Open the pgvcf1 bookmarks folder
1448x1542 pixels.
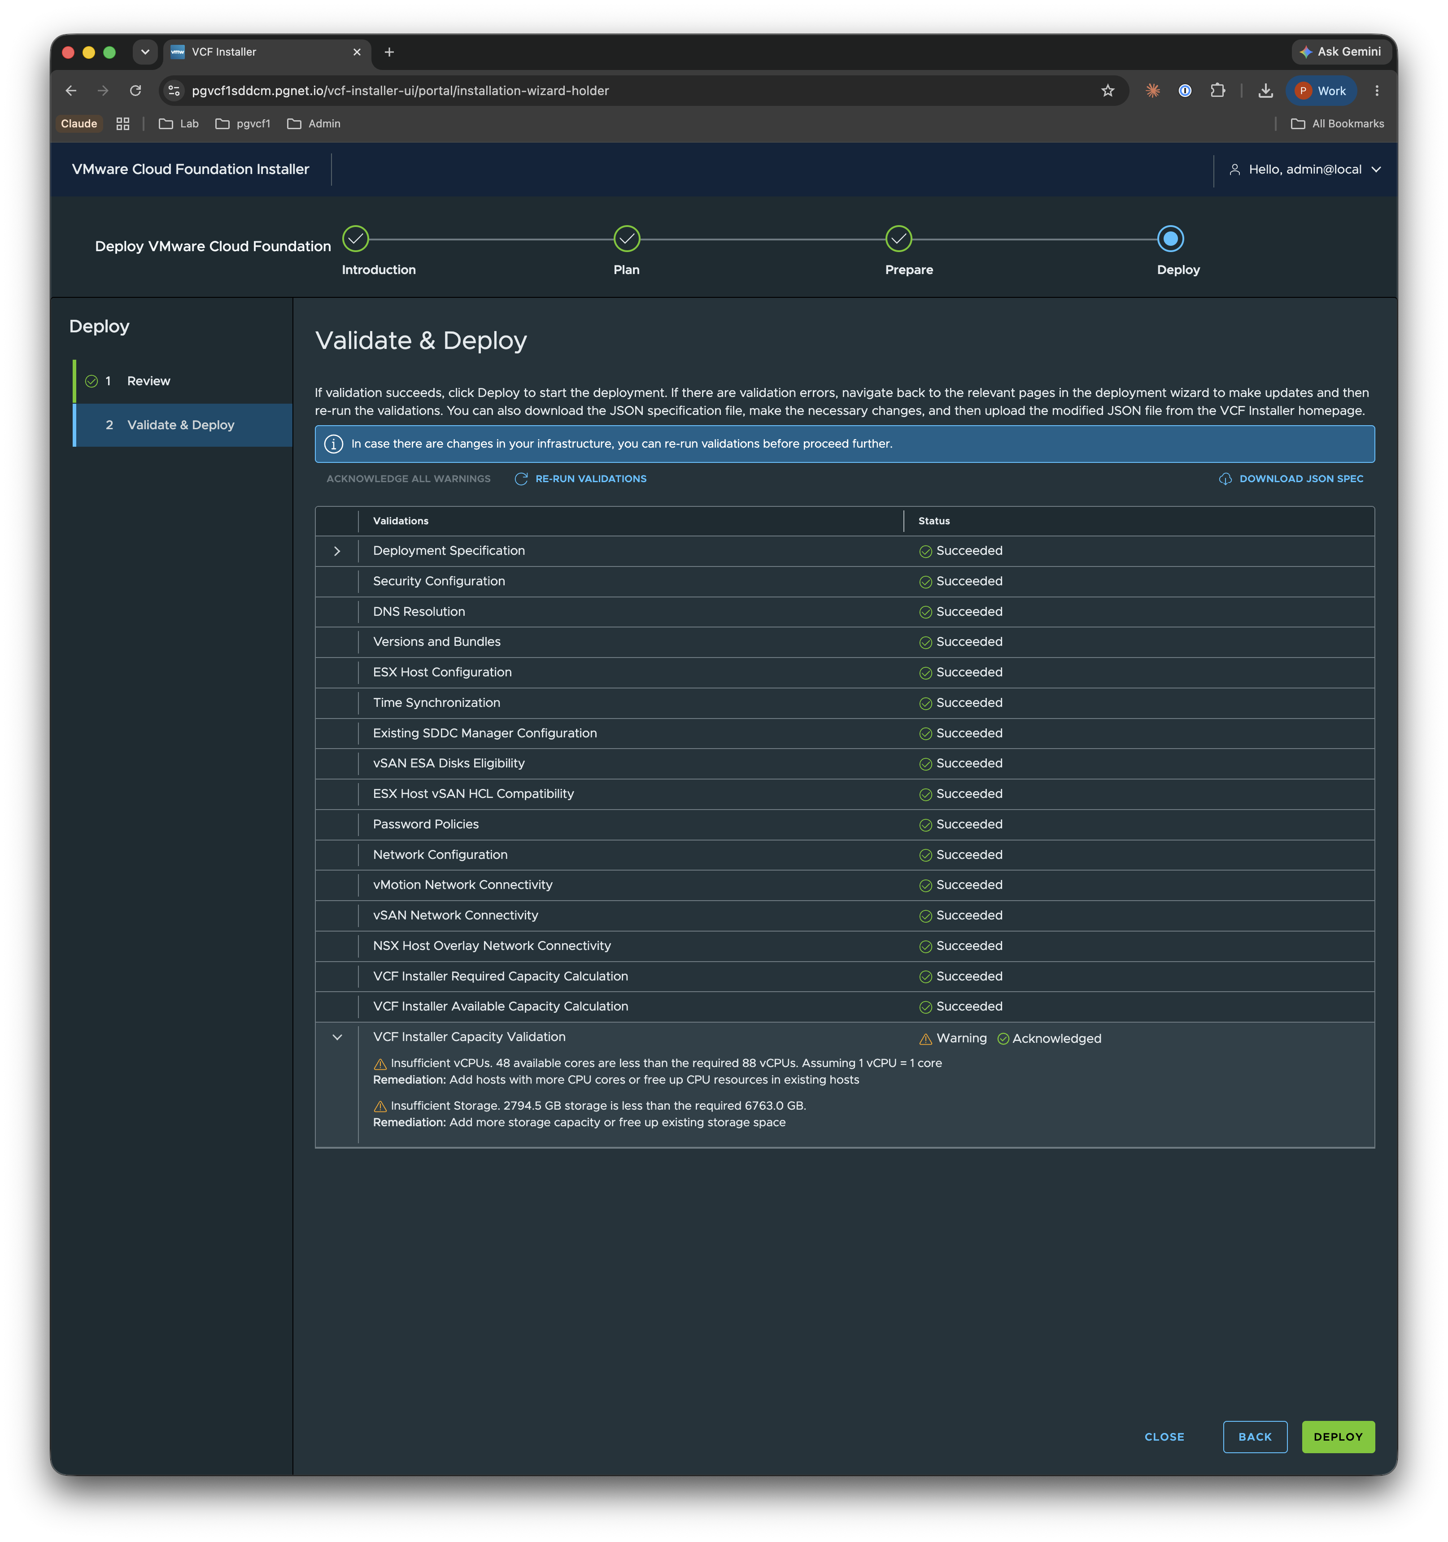pos(243,124)
